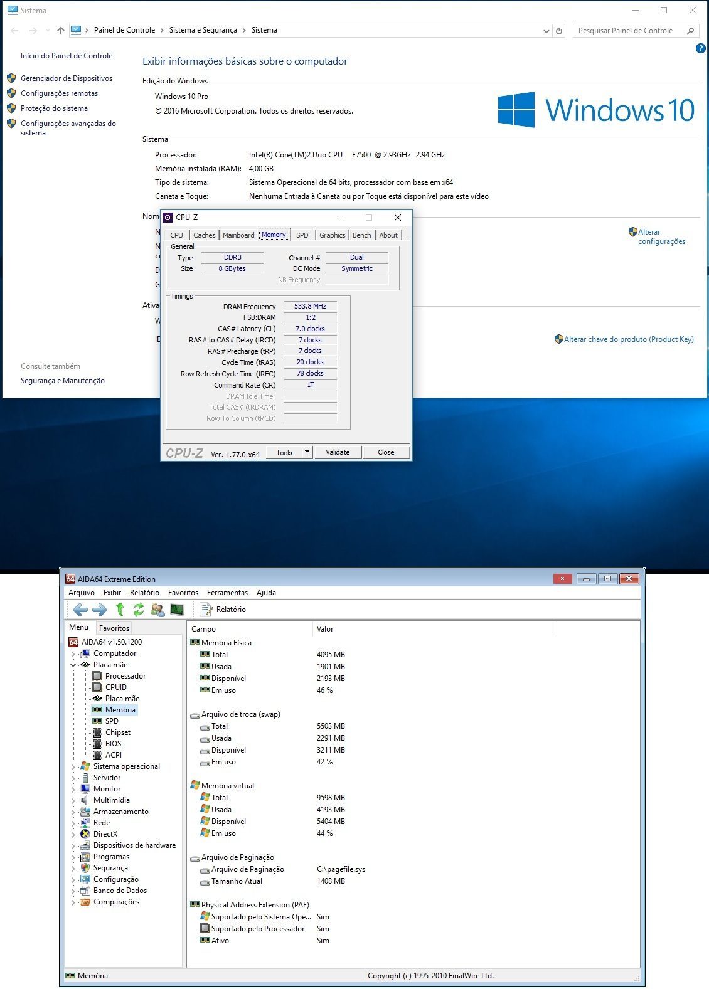The image size is (709, 989).
Task: Select the C:\pagefile.sys value in AIDA64
Action: pos(341,869)
